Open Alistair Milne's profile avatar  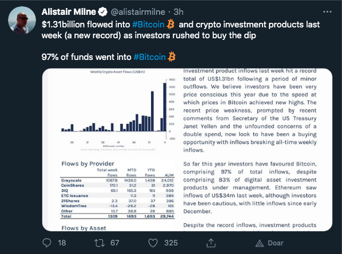coord(22,20)
